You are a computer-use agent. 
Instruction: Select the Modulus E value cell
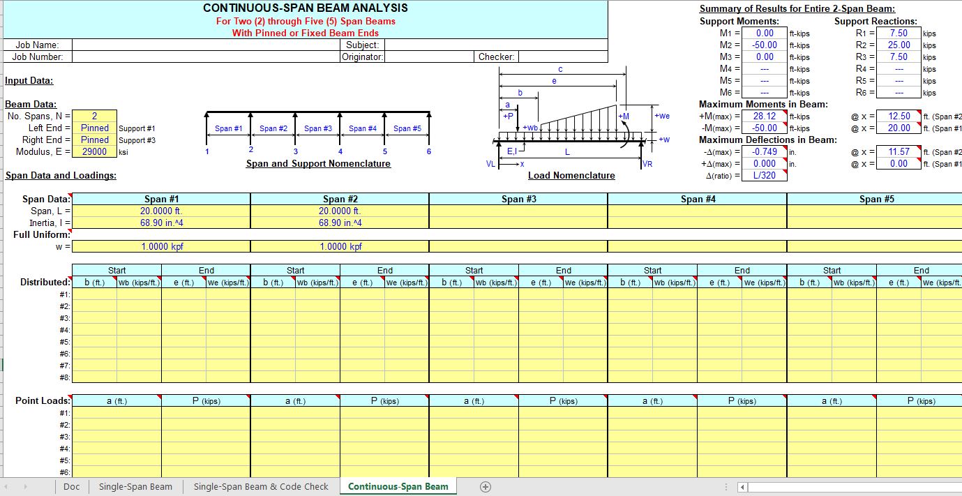[94, 151]
